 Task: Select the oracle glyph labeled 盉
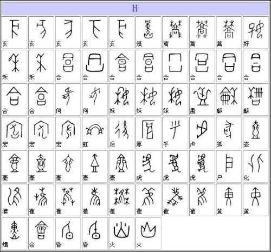[x=202, y=96]
